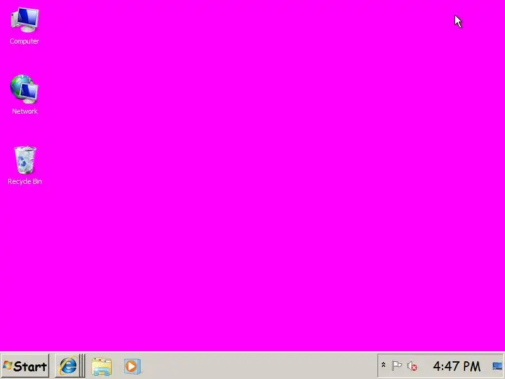The width and height of the screenshot is (505, 379).
Task: Launch Internet Explorer from the taskbar
Action: (68, 366)
